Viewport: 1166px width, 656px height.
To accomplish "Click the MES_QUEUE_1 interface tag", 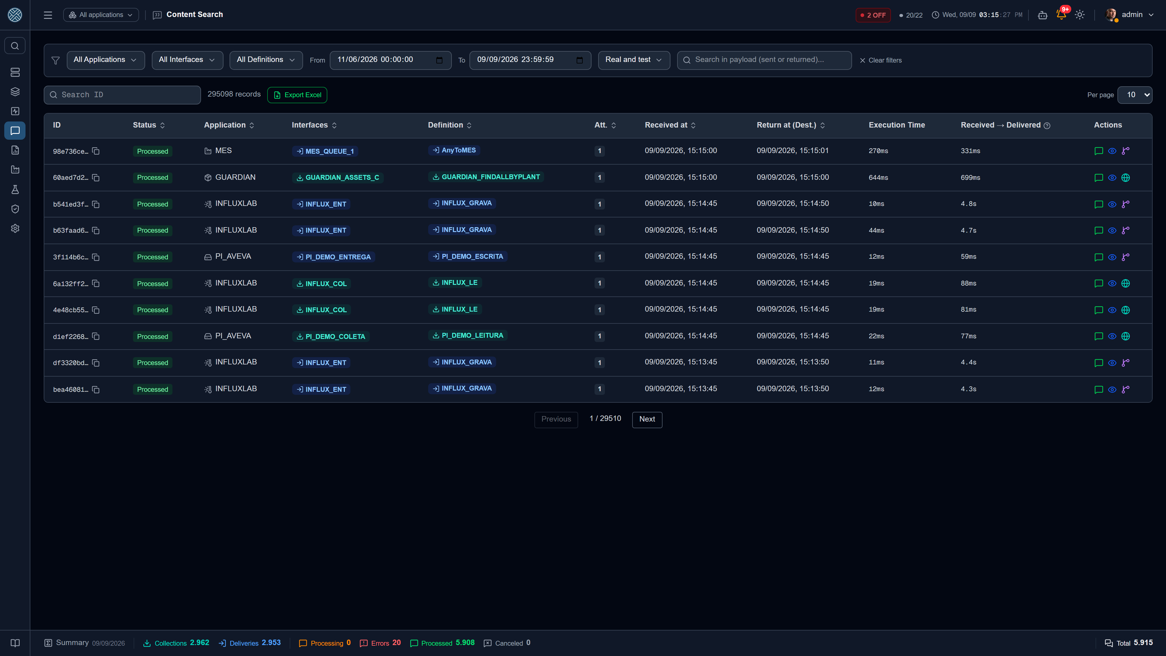I will tap(325, 151).
